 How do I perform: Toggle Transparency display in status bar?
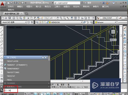61,94
